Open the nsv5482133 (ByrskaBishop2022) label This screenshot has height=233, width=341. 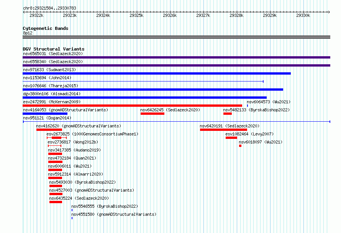256,110
